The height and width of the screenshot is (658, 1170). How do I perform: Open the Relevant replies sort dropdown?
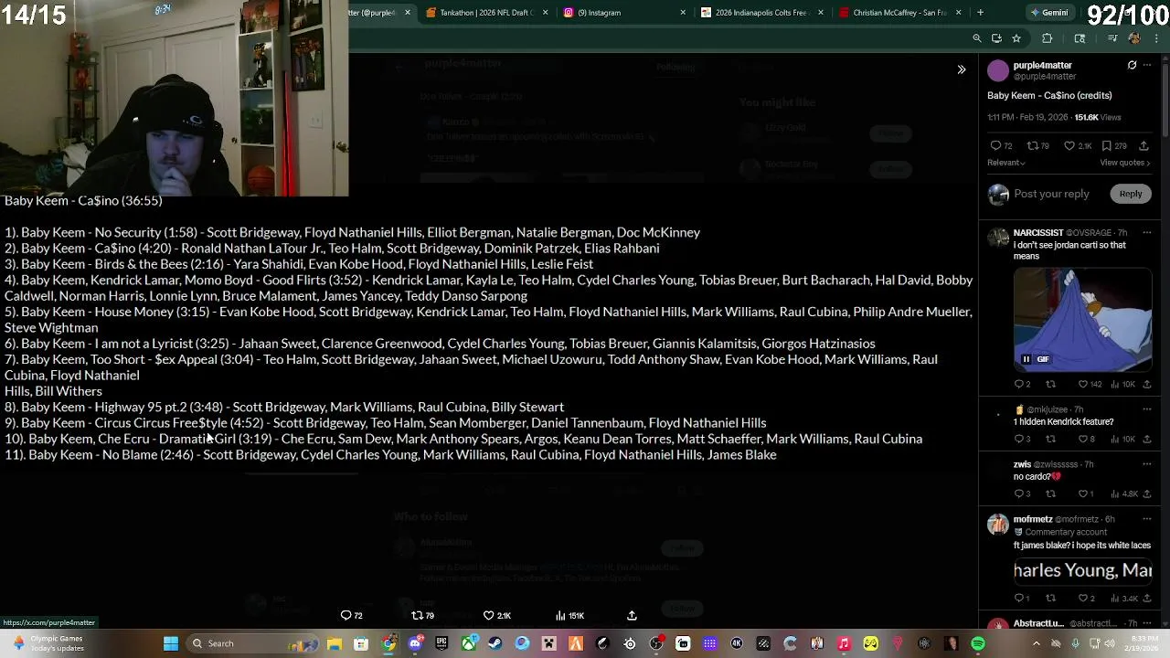pyautogui.click(x=1005, y=163)
